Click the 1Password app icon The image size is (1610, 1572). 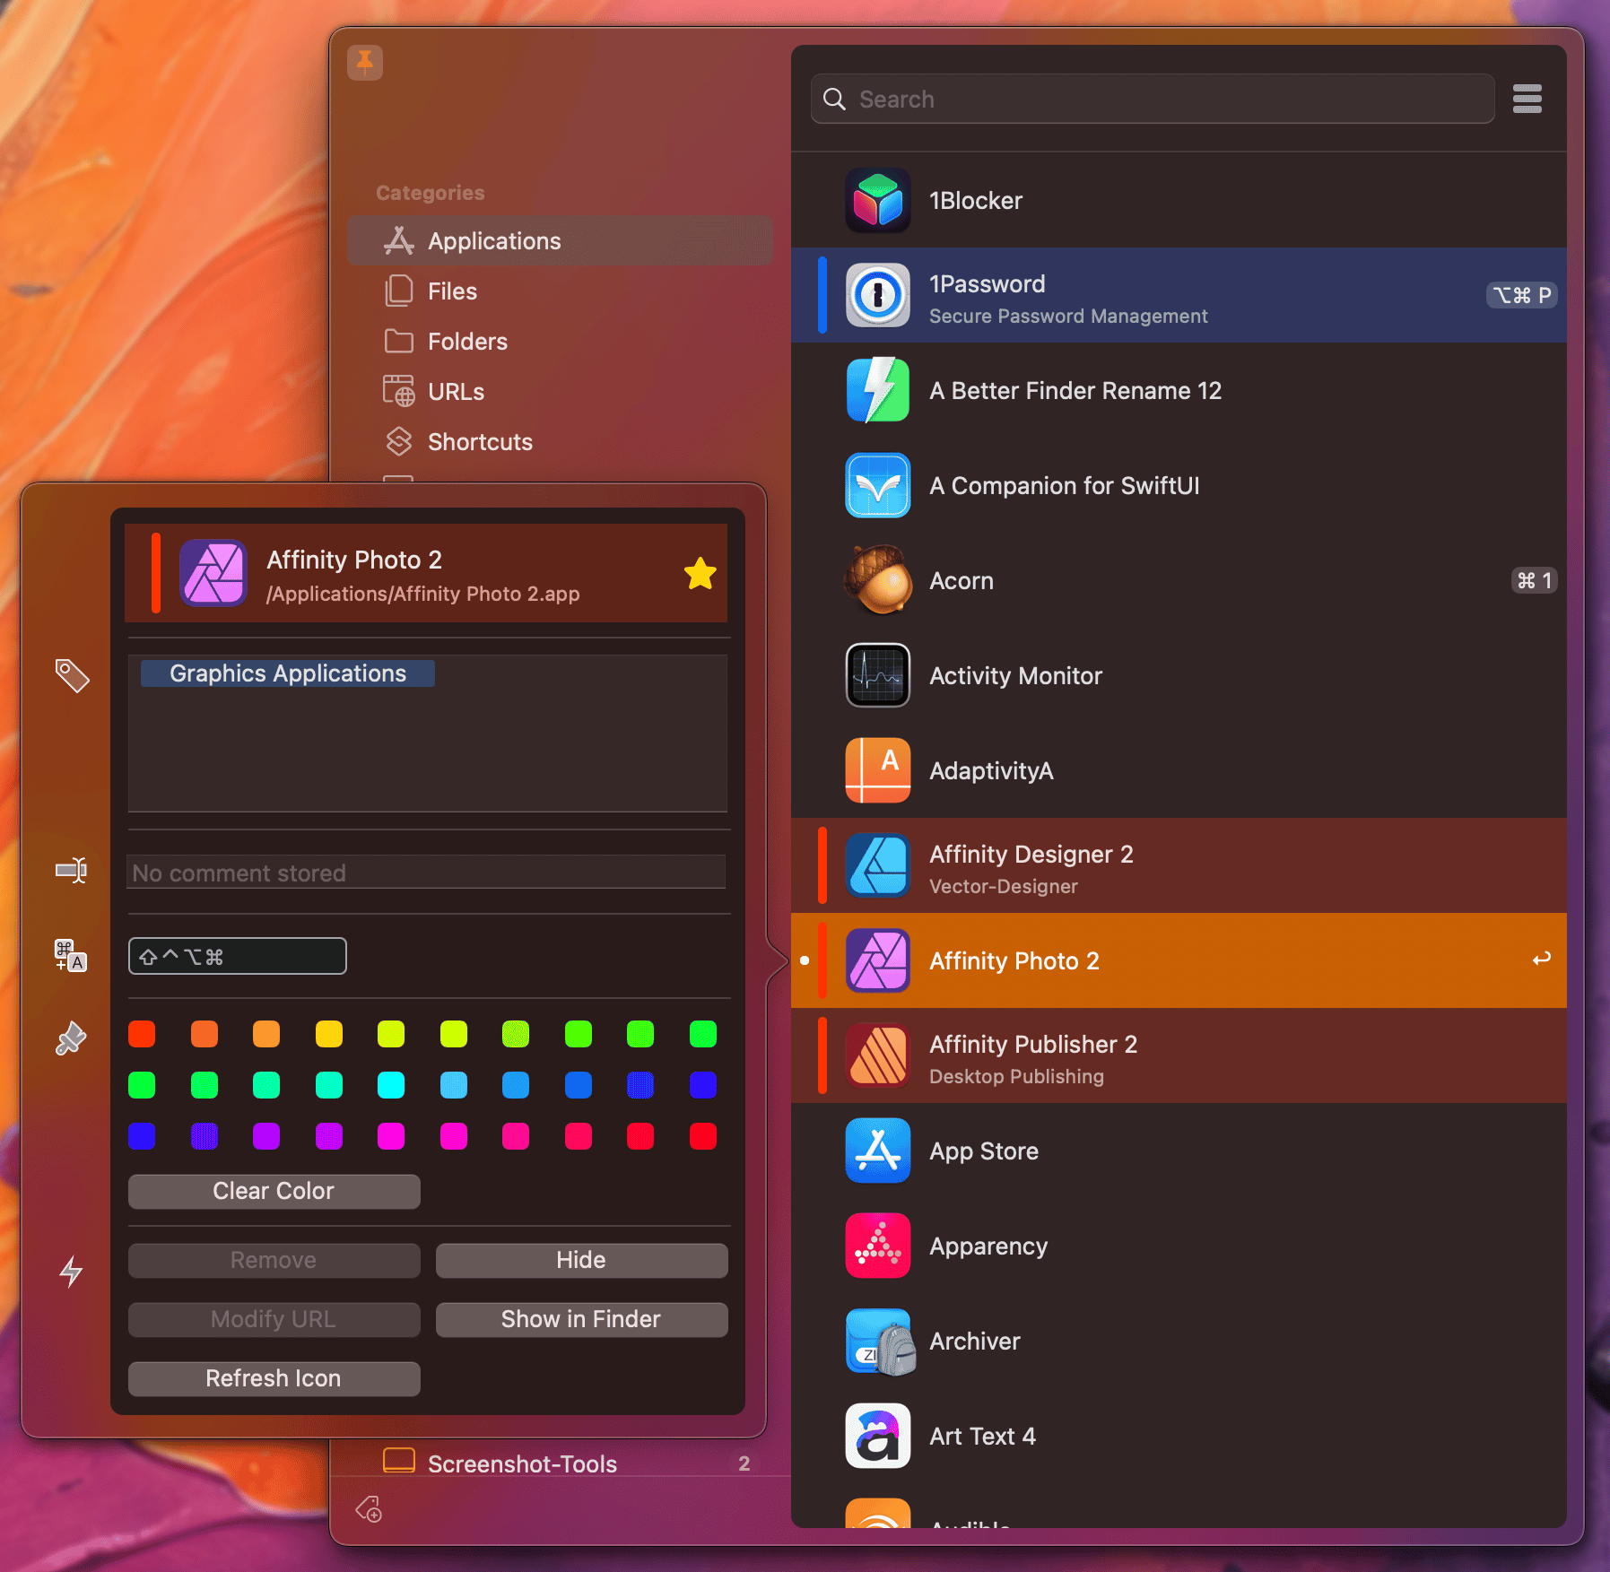pos(877,295)
